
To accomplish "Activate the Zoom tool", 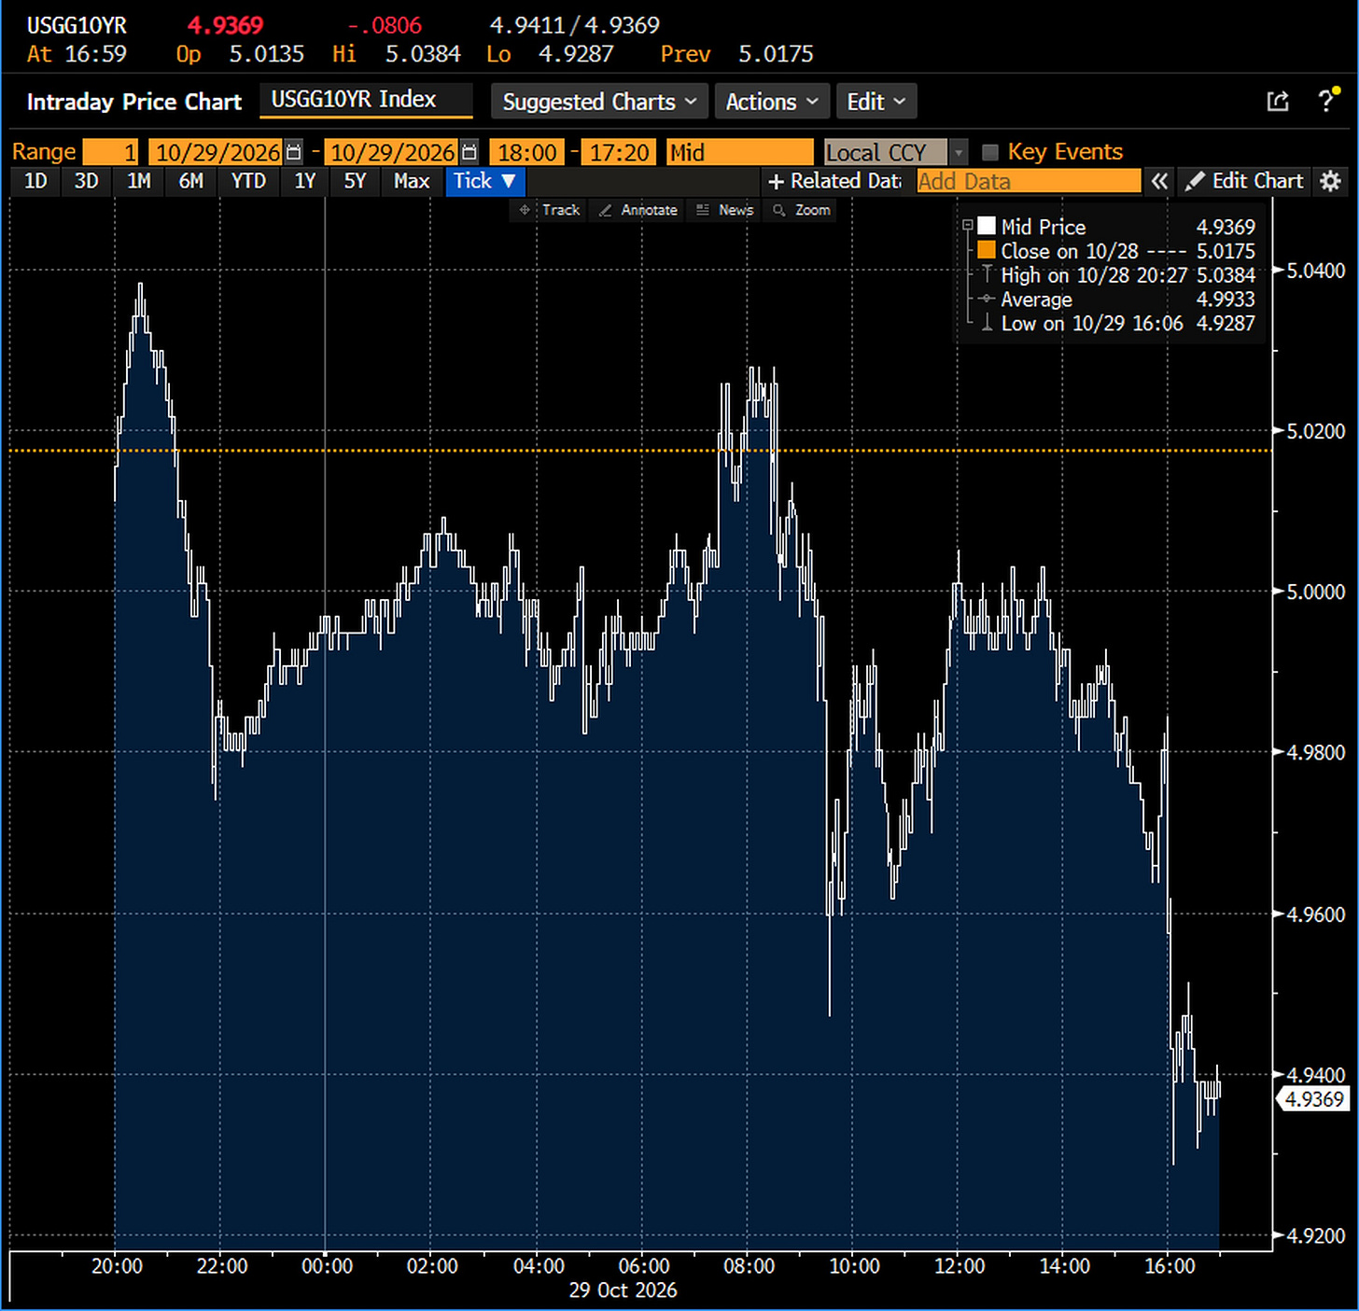I will point(802,210).
